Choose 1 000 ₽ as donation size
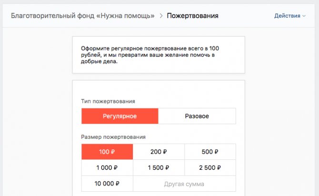319x196 pixels. tap(107, 167)
